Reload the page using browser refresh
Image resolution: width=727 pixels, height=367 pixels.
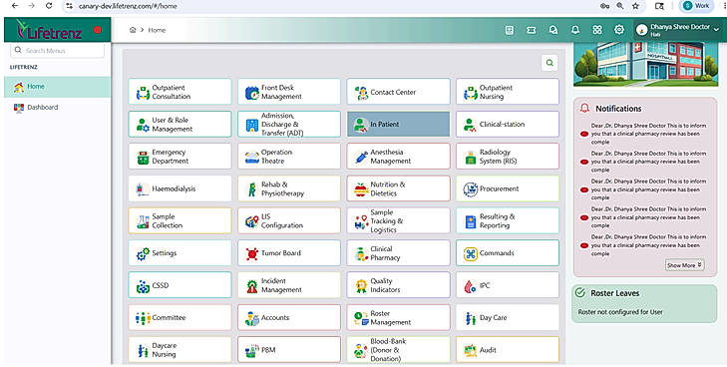point(49,6)
